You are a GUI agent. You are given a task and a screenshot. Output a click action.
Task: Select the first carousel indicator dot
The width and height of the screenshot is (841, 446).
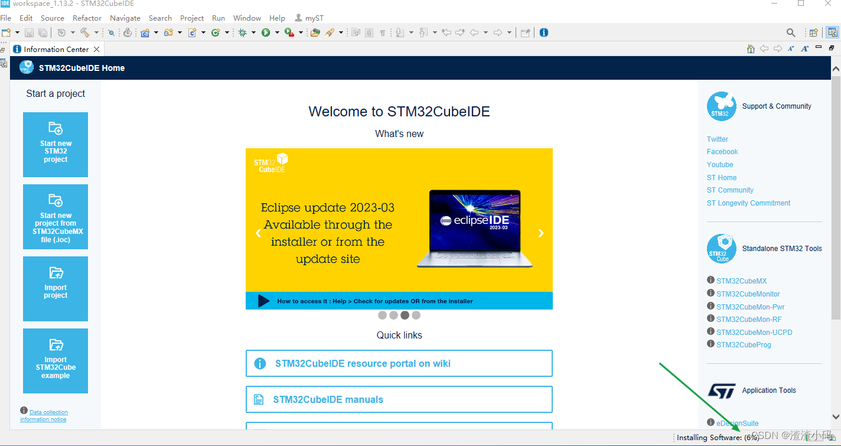382,315
